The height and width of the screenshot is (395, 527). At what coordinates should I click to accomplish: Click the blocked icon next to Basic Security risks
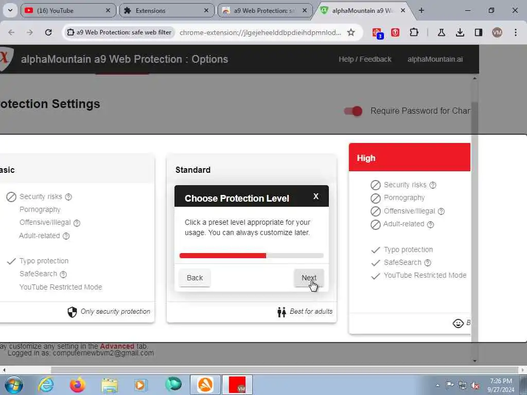11,197
